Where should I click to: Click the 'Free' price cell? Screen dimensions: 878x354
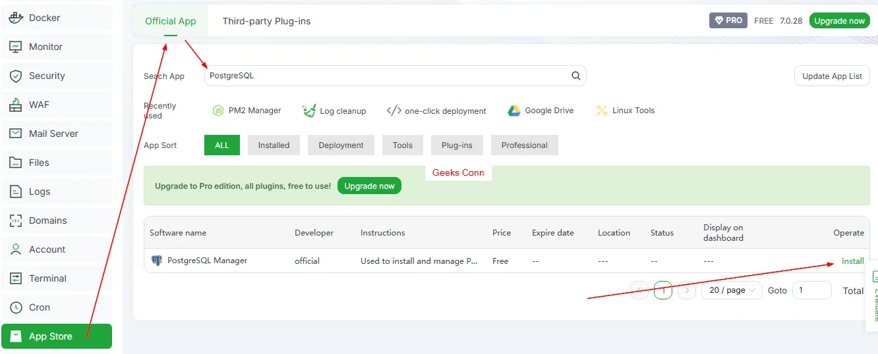(x=500, y=261)
